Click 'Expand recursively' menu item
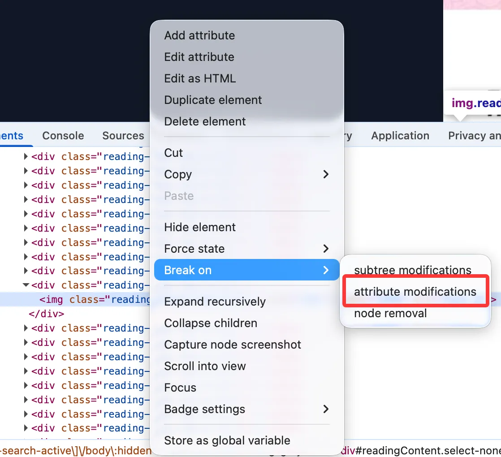The image size is (501, 457). [215, 302]
